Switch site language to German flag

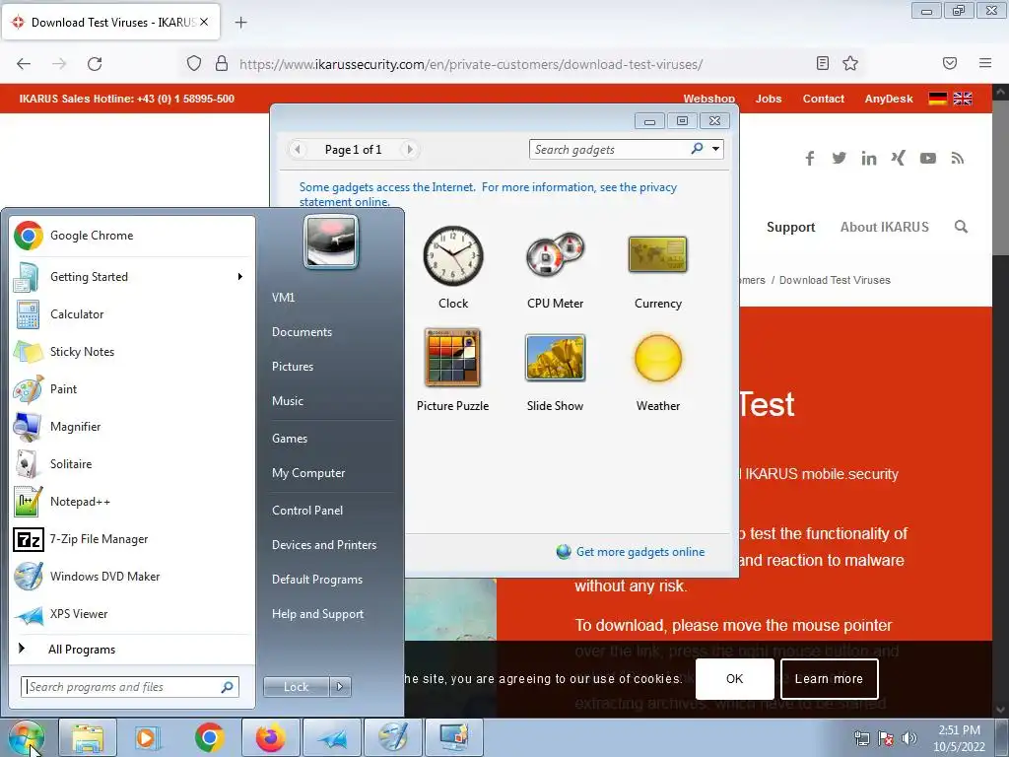(938, 99)
